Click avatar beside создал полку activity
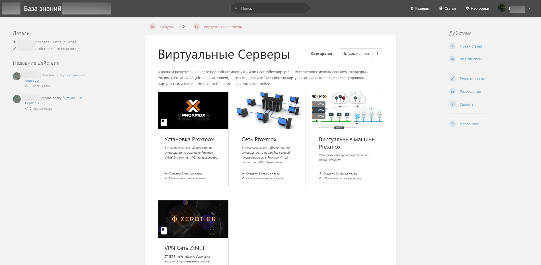541x265 pixels. point(17,99)
